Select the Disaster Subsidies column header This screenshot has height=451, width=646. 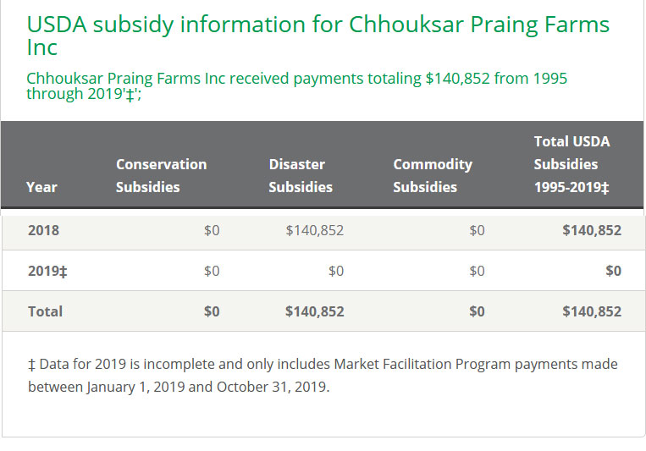pos(301,175)
